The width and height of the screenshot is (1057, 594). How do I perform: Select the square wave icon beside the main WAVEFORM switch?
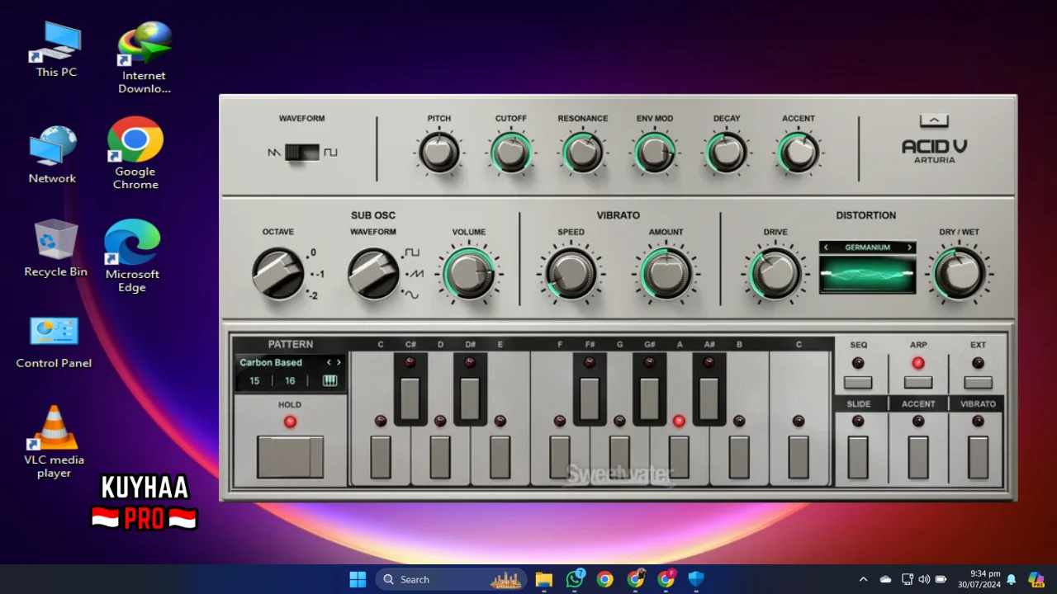330,153
